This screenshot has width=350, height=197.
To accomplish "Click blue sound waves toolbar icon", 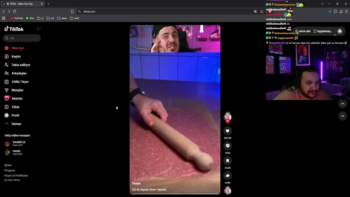I will point(330,11).
